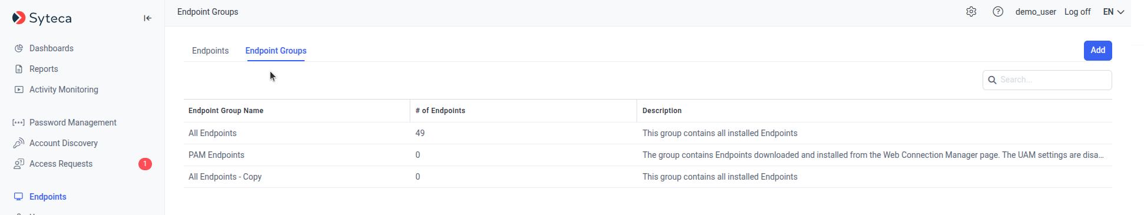This screenshot has height=215, width=1144.
Task: Click the Add button
Action: 1097,51
